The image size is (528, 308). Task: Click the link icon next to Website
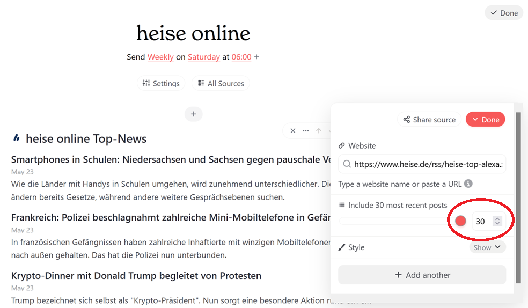pos(341,145)
